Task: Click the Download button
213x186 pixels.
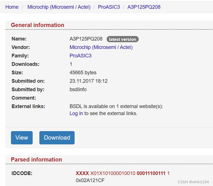Action: tap(57, 138)
